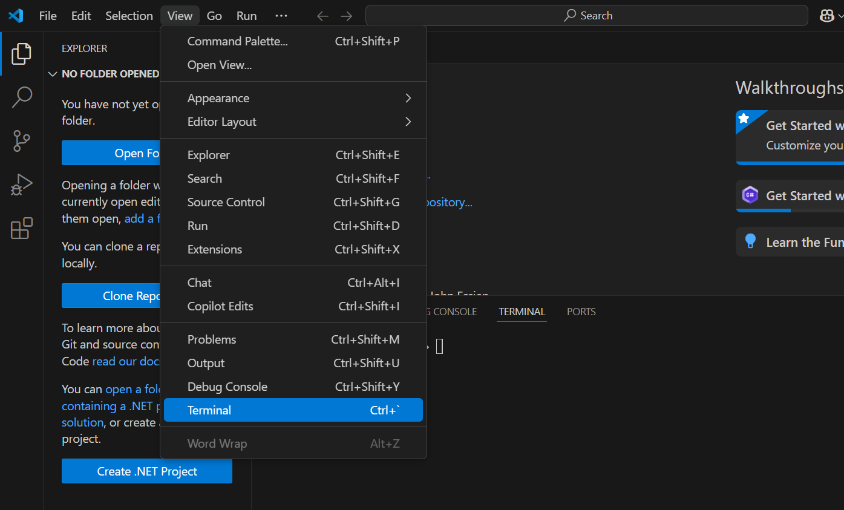Click the 'open a folder' .NET link
The height and width of the screenshot is (510, 844).
pos(132,389)
